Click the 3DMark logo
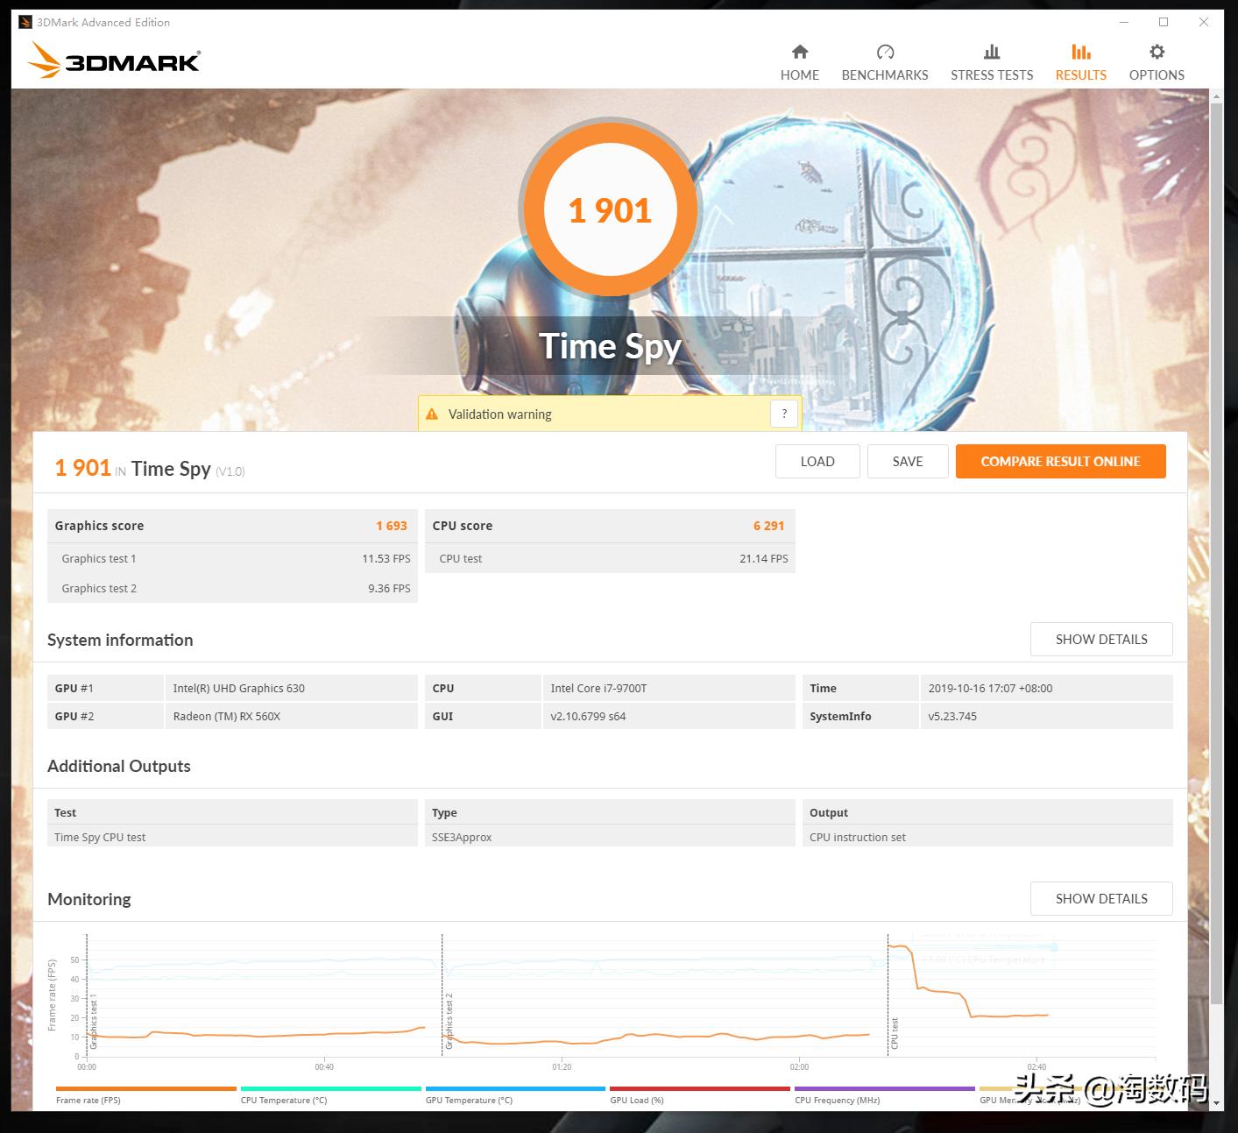The width and height of the screenshot is (1238, 1133). pyautogui.click(x=114, y=61)
